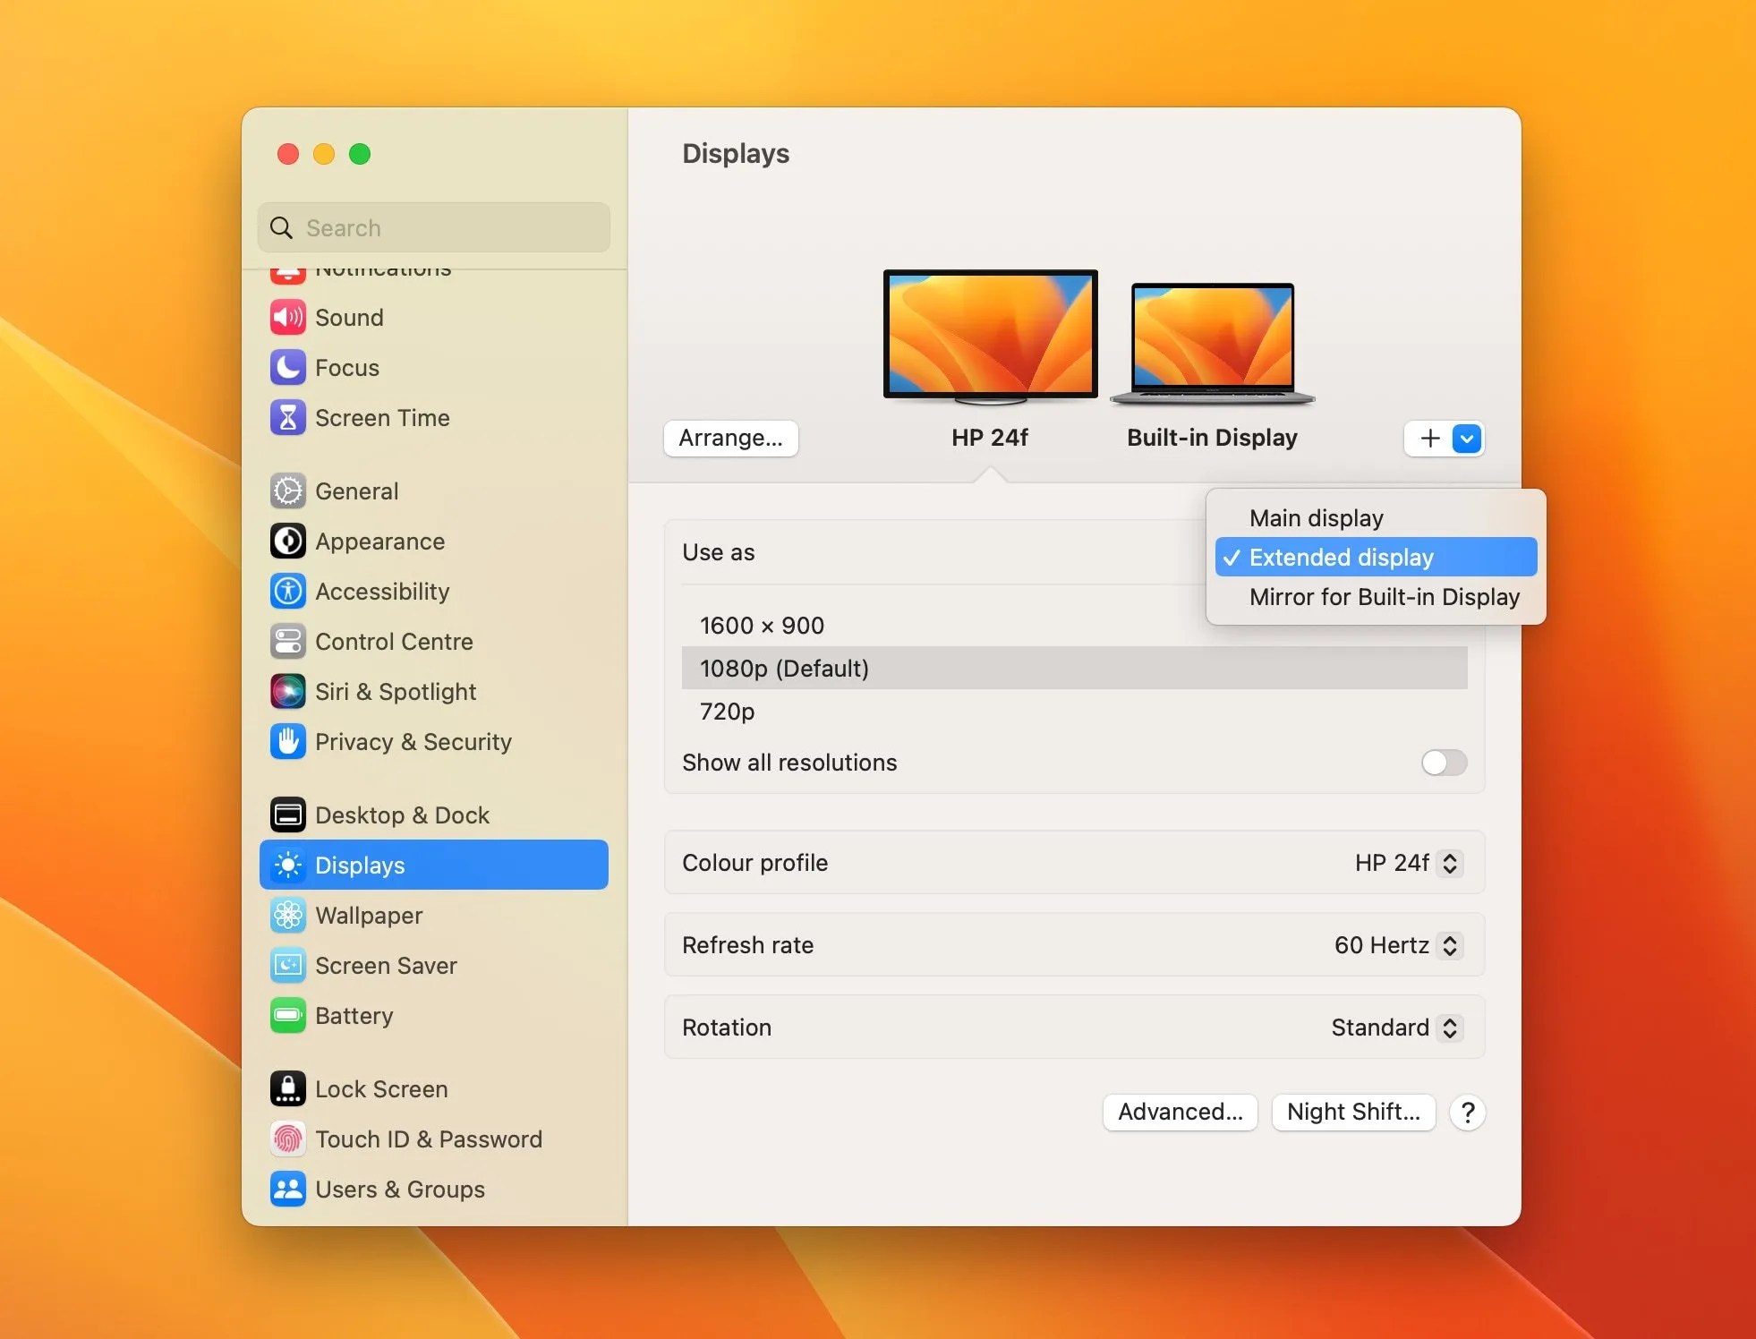Click the Appearance sidebar icon
1756x1339 pixels.
(x=288, y=541)
